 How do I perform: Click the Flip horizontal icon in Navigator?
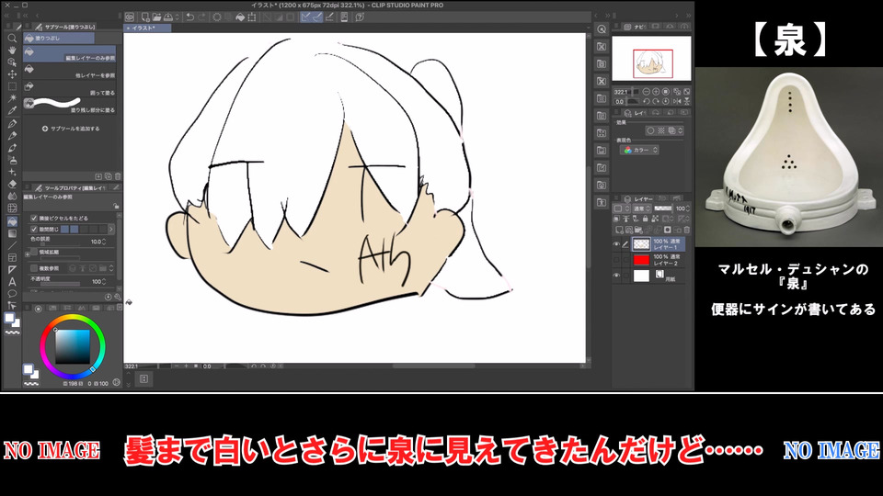click(x=677, y=101)
